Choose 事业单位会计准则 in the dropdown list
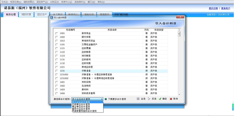Viewport: 234px width, 116px height. click(x=88, y=106)
